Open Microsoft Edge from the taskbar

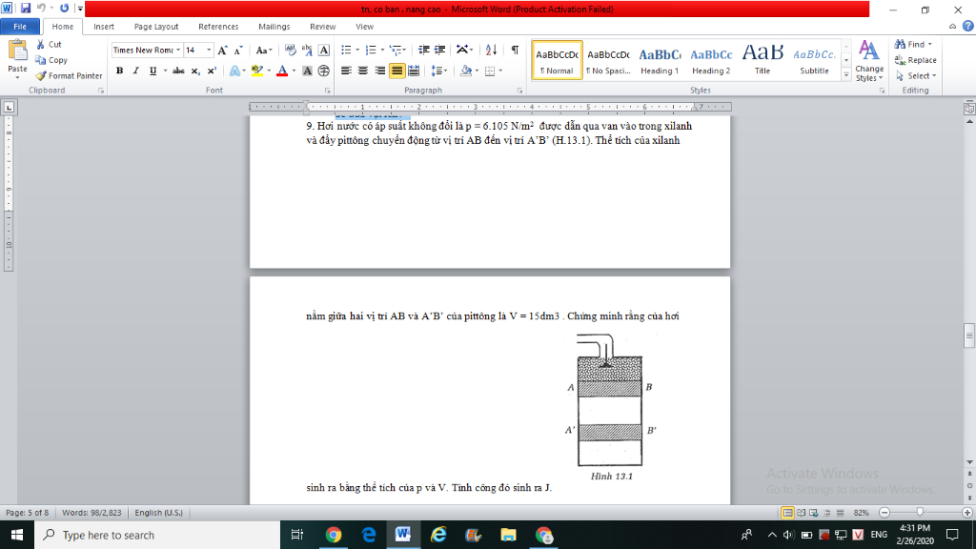click(369, 535)
